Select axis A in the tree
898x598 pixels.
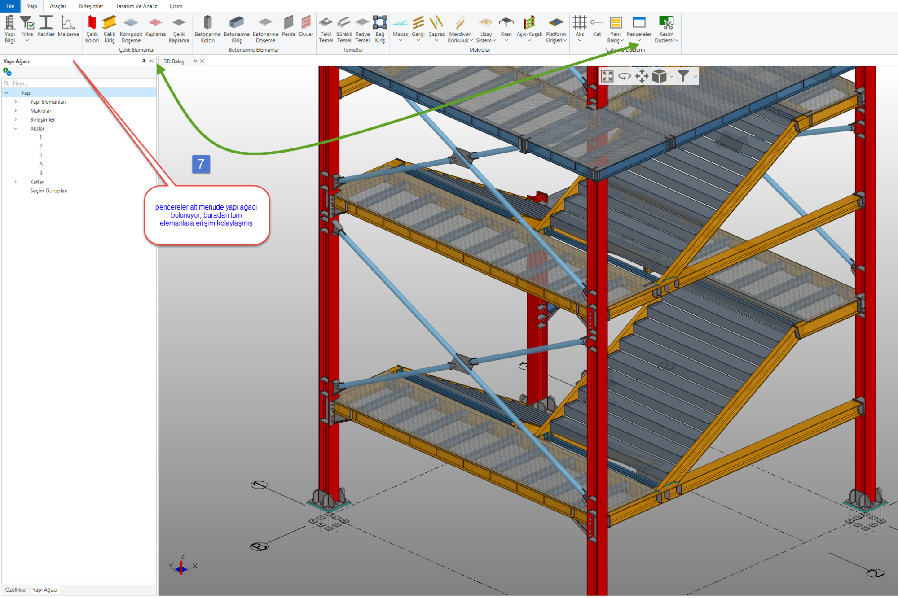pyautogui.click(x=41, y=164)
